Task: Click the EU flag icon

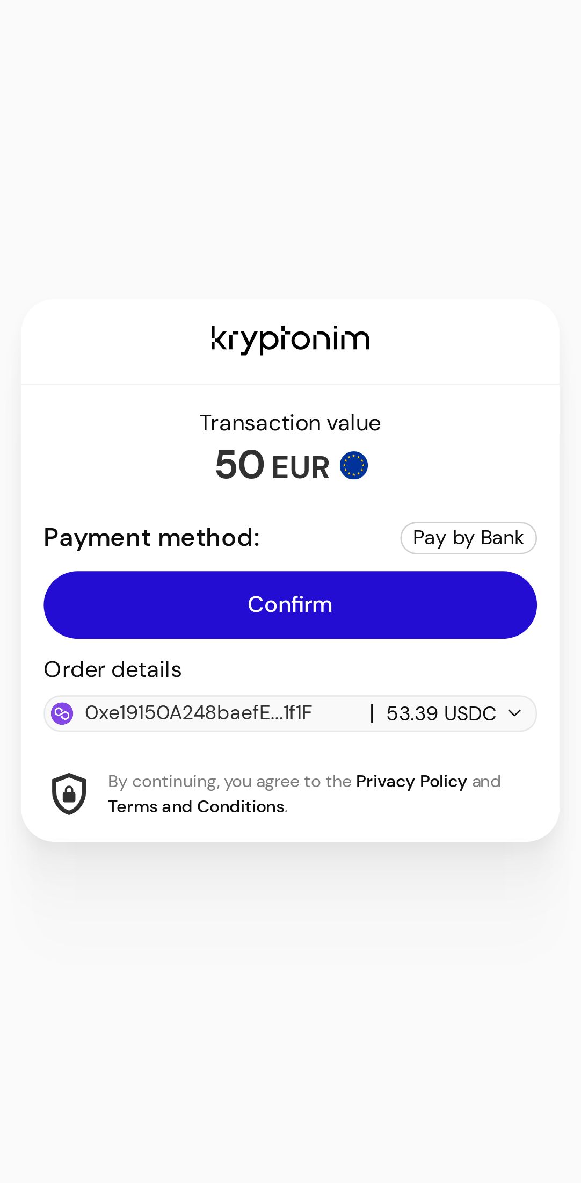Action: click(354, 465)
